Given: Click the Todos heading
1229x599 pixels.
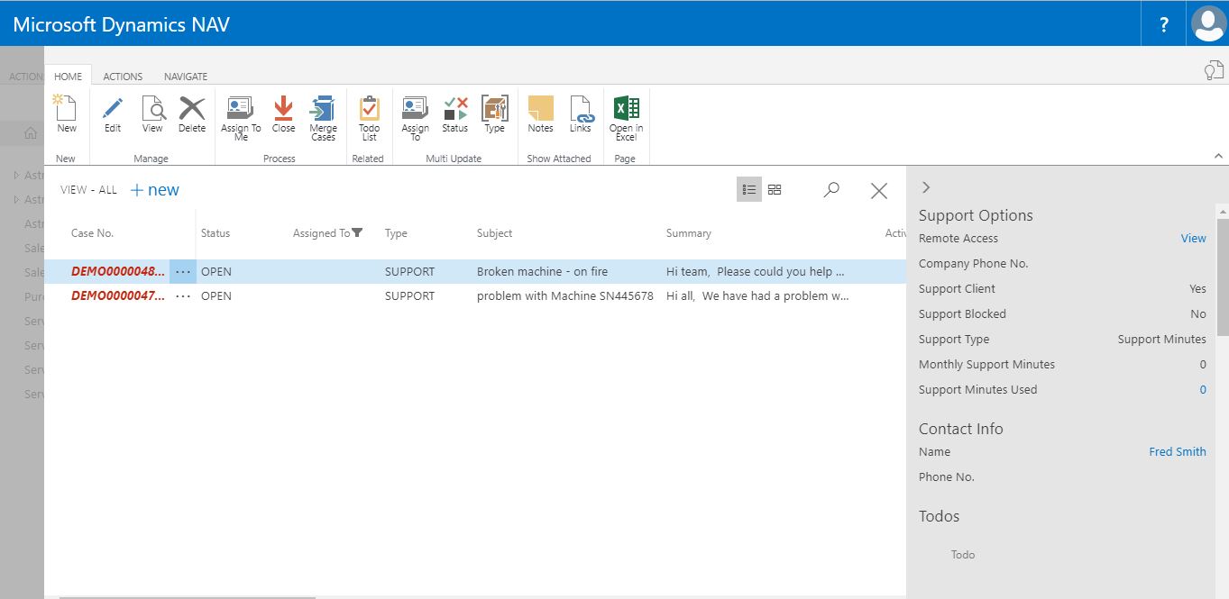Looking at the screenshot, I should point(939,516).
